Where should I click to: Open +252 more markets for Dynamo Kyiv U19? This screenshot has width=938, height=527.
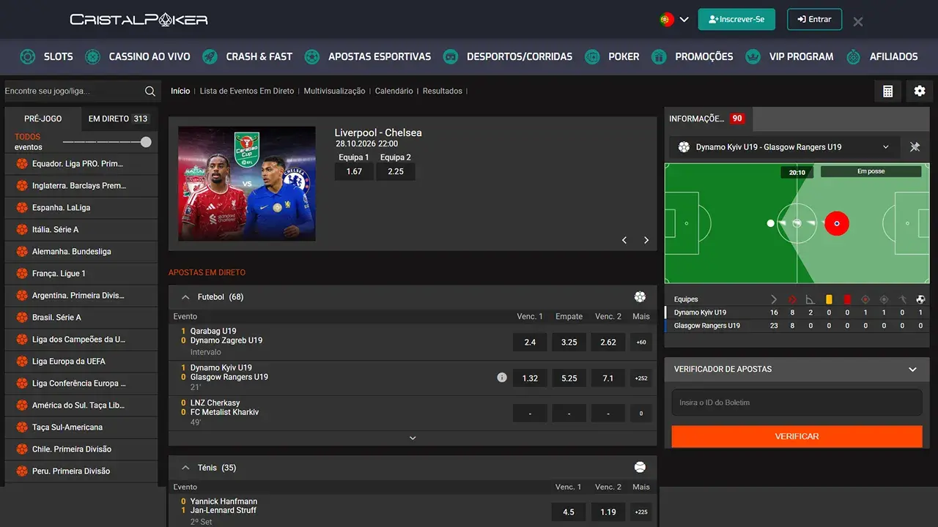641,378
